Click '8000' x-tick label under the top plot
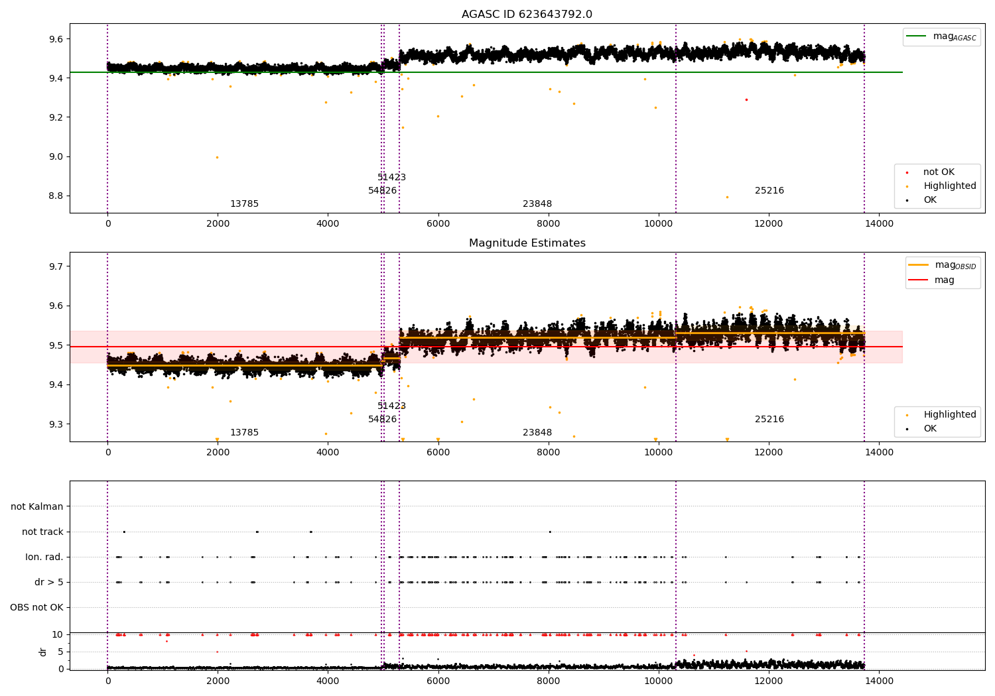 tap(548, 224)
